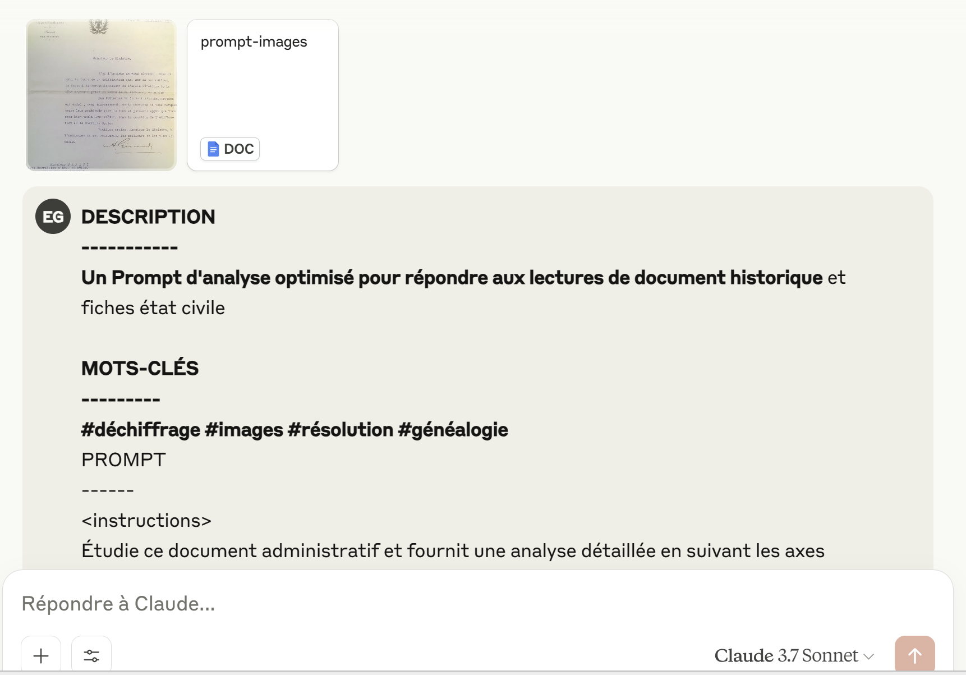This screenshot has height=675, width=966.
Task: Focus the 'Répondre à Claude...' input field
Action: coord(477,604)
